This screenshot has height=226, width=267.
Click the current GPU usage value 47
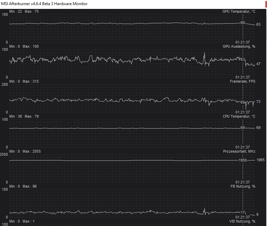[258, 64]
